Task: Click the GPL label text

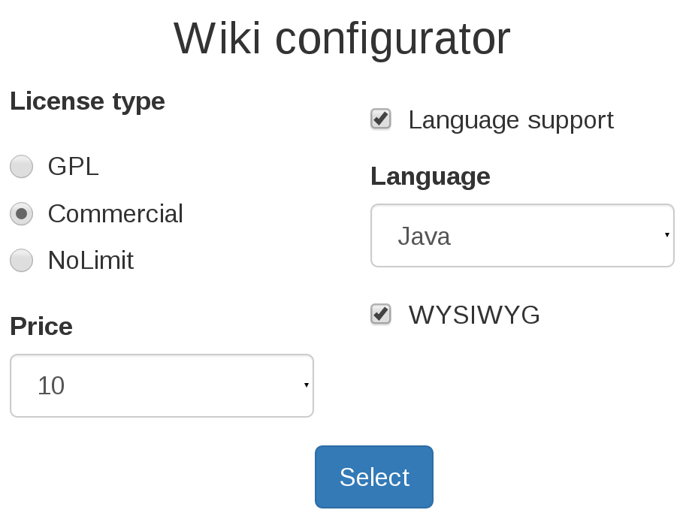Action: coord(73,166)
